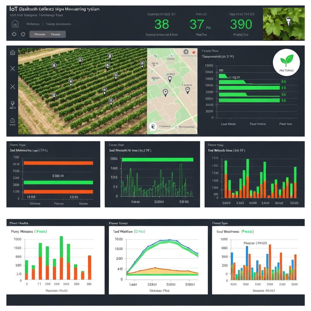Click the round target icon at map top-right

pyautogui.click(x=186, y=52)
